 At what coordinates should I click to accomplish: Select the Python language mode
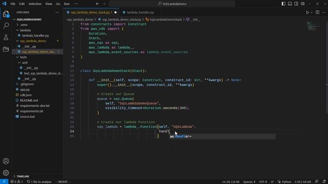286,182
